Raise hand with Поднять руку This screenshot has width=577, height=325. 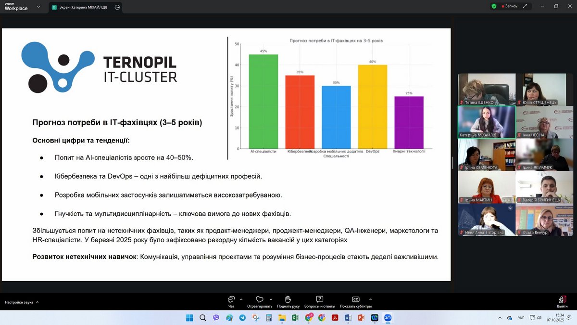[288, 299]
